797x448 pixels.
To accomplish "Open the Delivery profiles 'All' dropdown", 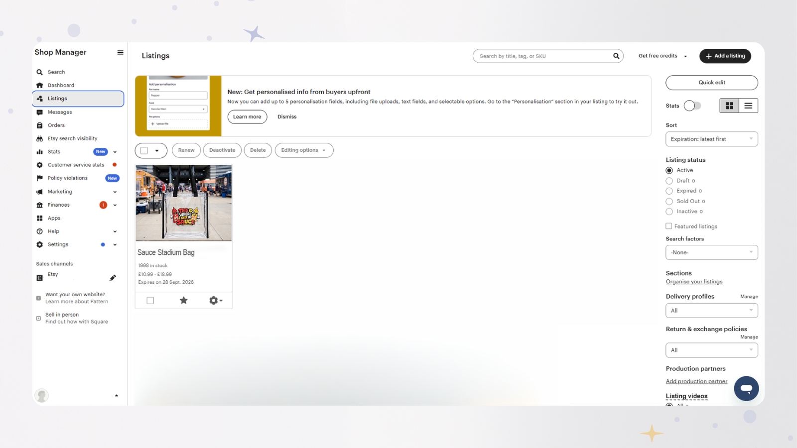I will pos(712,311).
